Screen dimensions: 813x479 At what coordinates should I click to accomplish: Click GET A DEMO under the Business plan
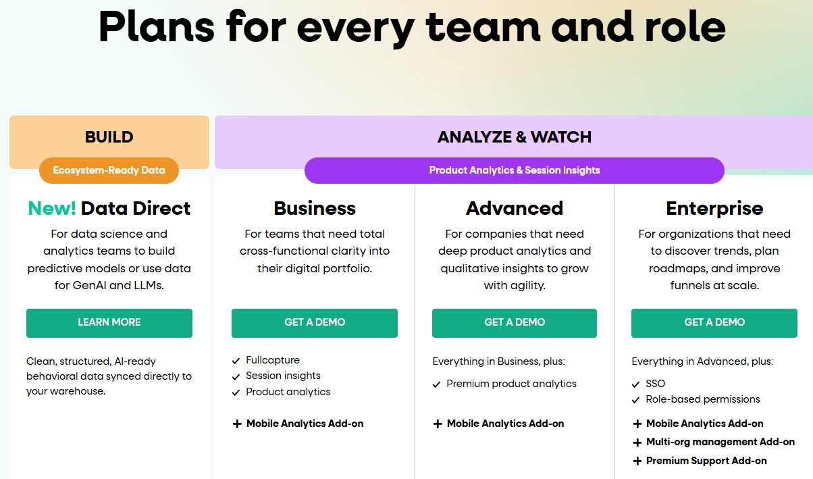point(314,323)
